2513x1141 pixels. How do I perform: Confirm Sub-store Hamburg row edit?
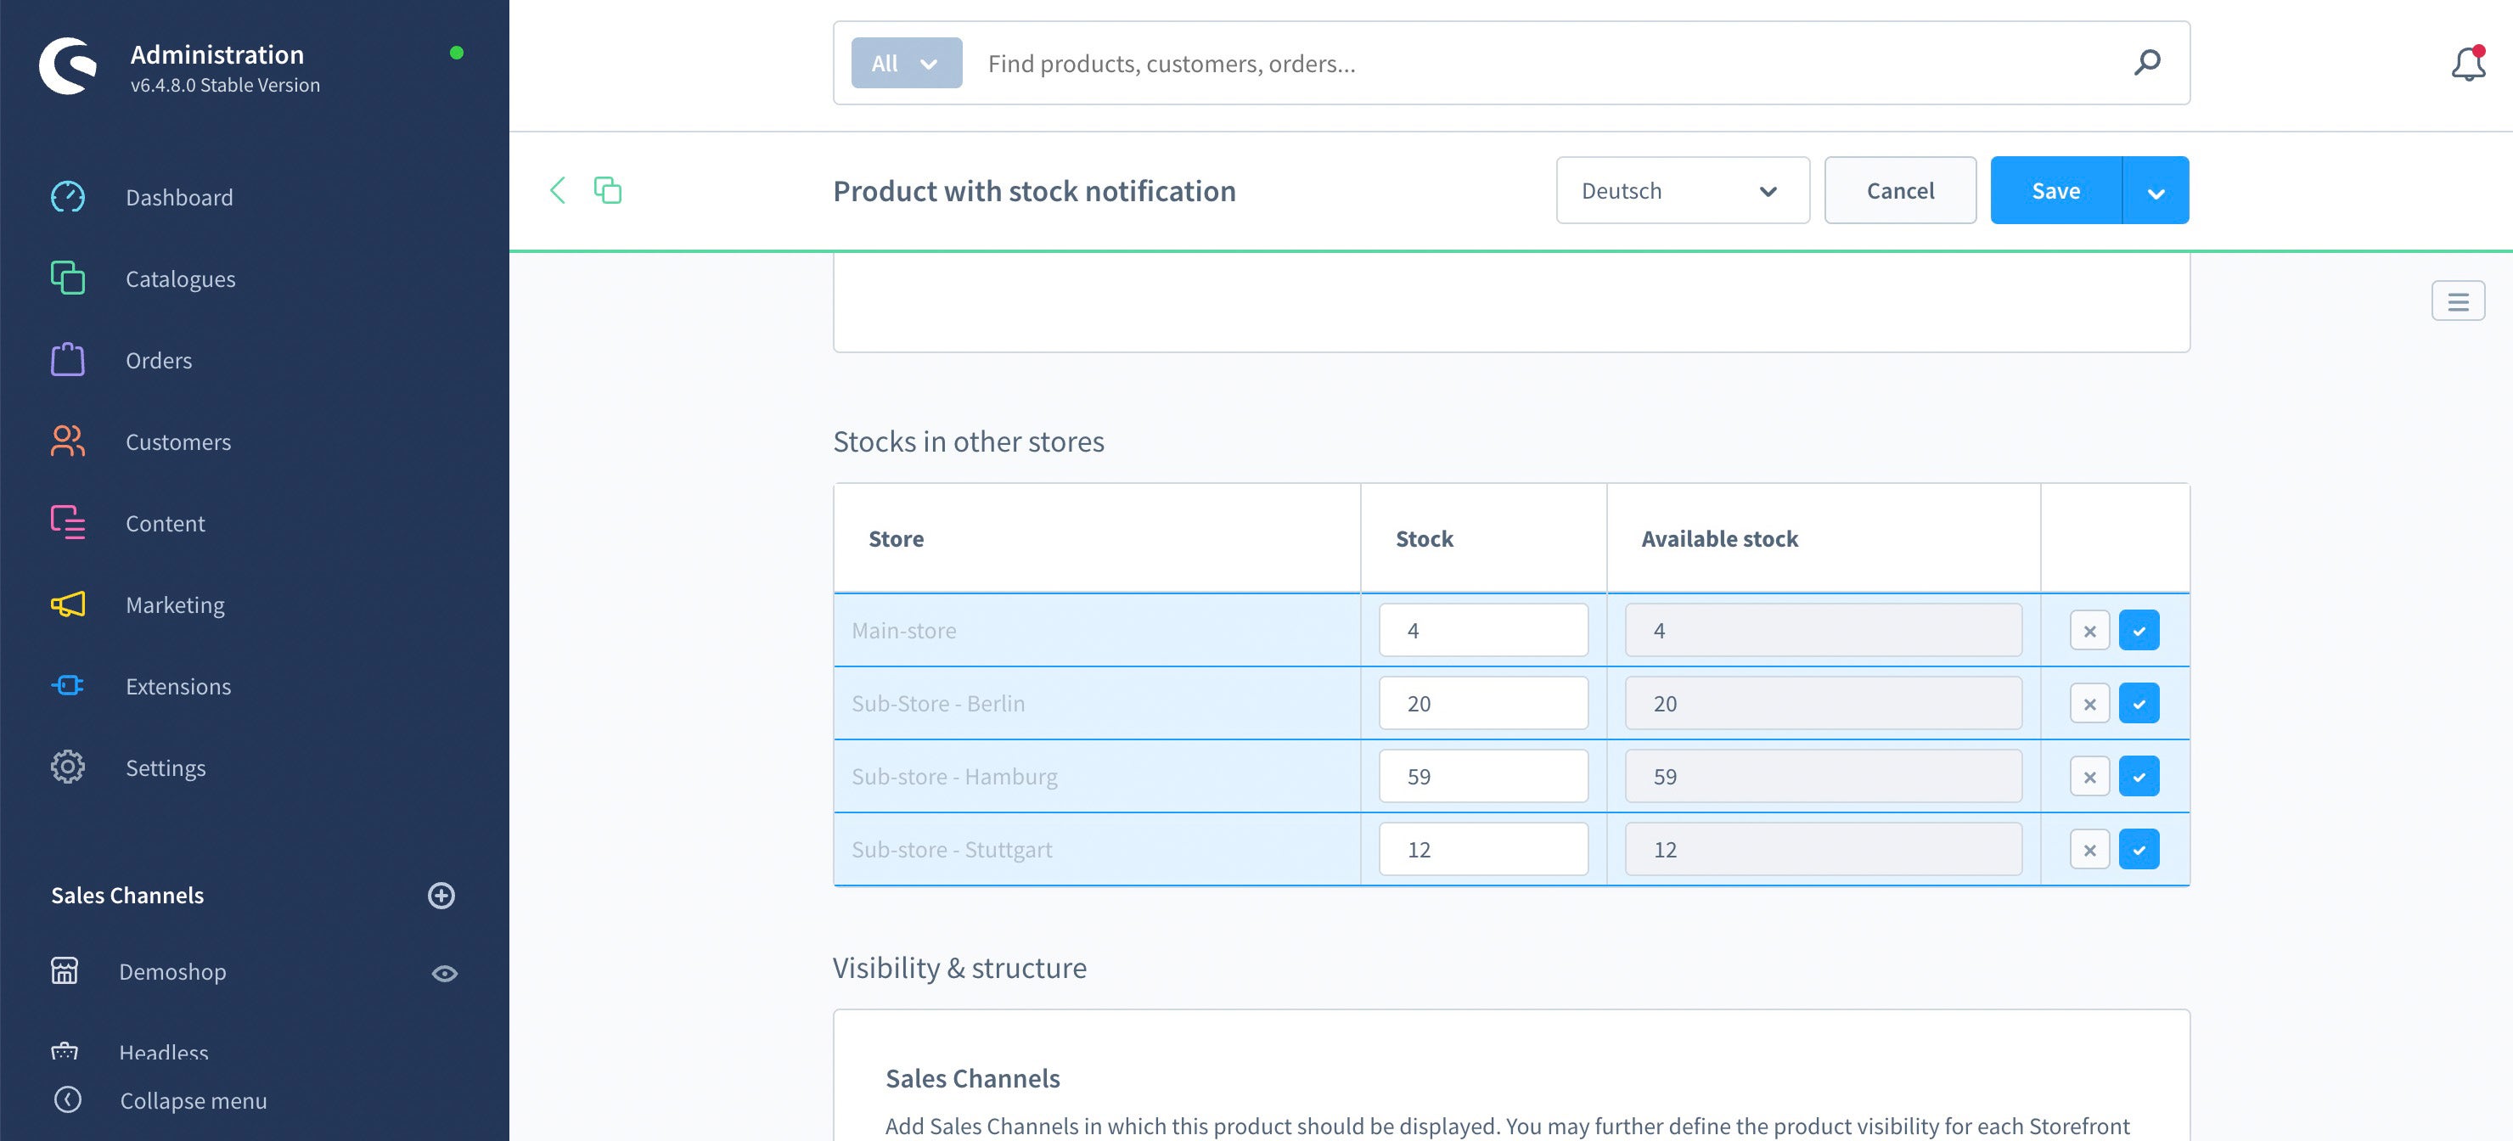[2139, 776]
